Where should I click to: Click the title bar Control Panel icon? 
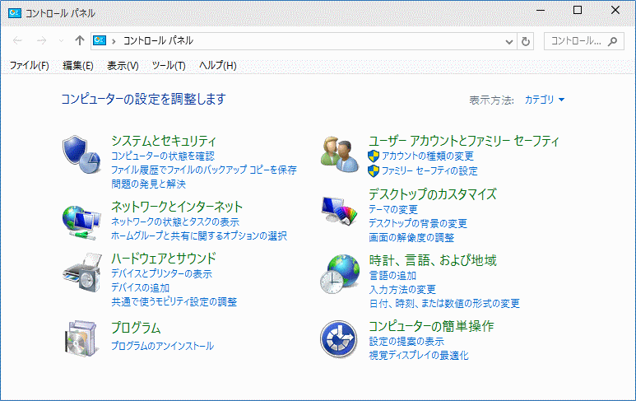[x=15, y=13]
